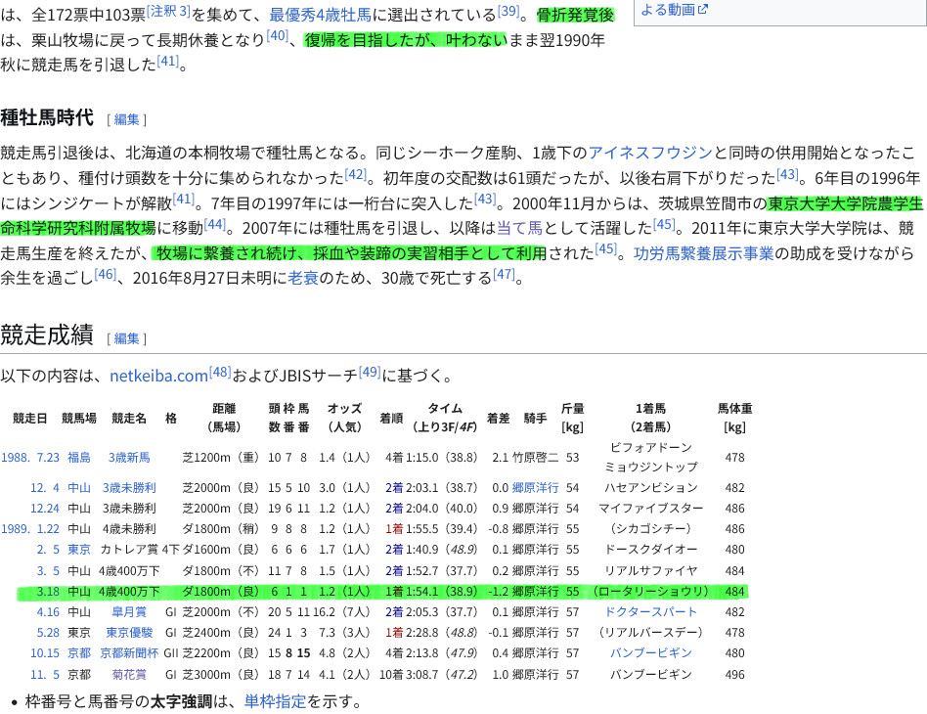This screenshot has width=927, height=714.
Task: Click the 老衰 link
Action: tap(302, 277)
